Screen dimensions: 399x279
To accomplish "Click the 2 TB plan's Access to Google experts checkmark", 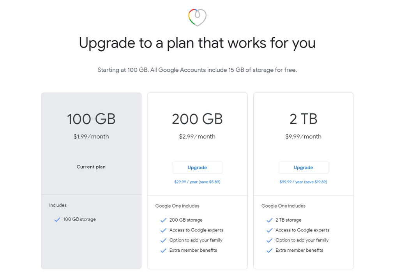I will click(269, 230).
